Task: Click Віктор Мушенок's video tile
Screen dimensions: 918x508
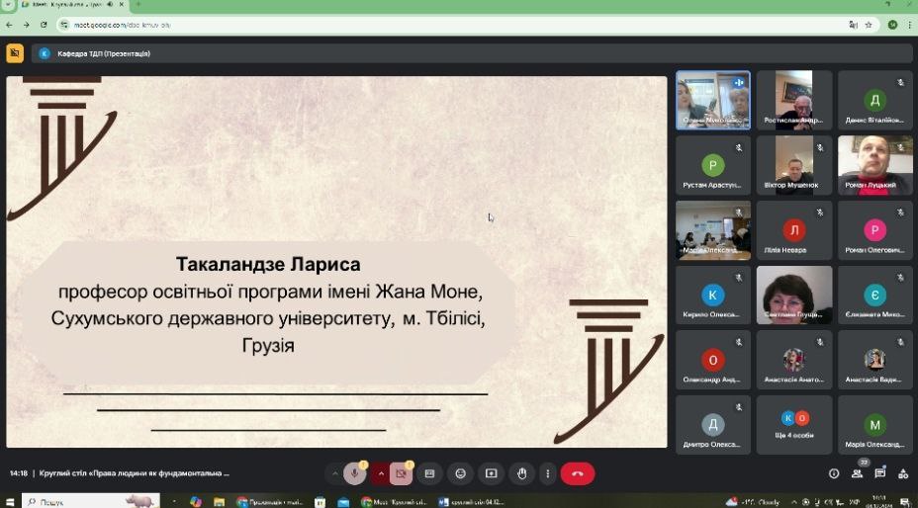Action: click(794, 164)
